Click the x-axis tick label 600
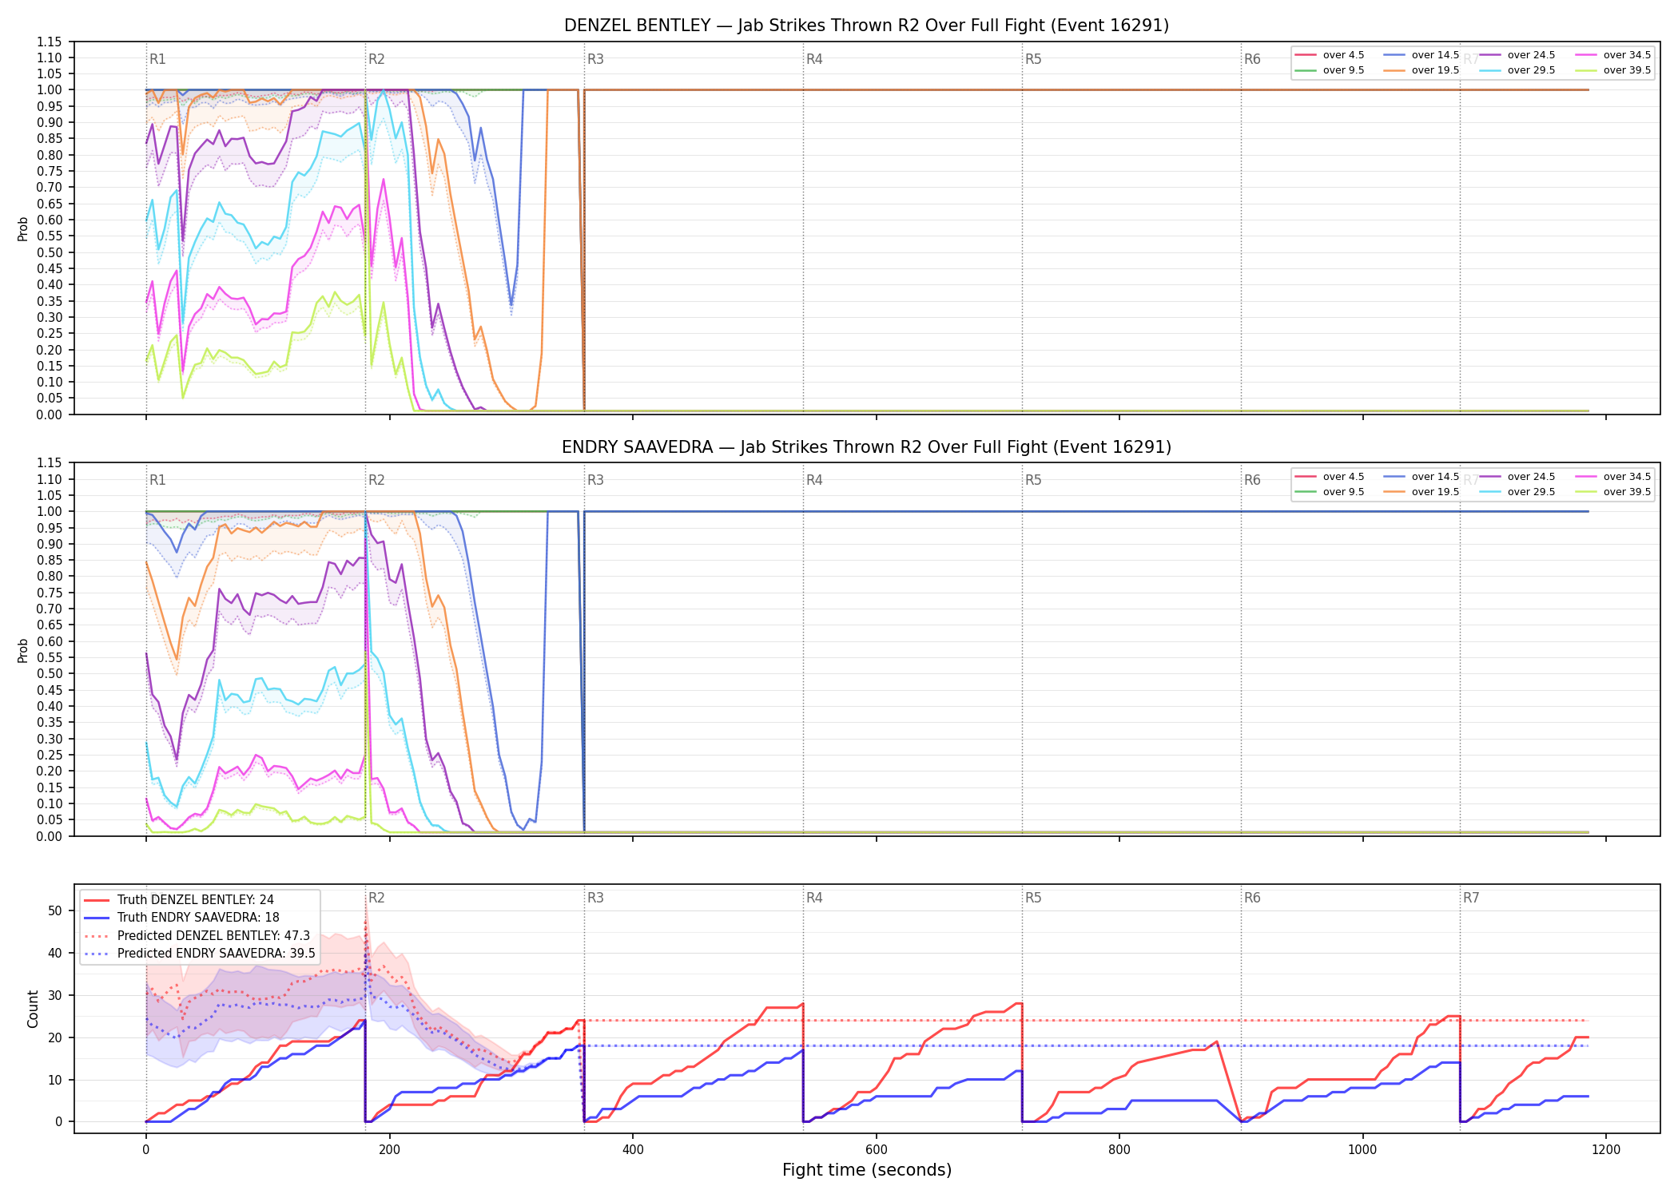Screen dimensions: 1678x1198 (876, 1150)
